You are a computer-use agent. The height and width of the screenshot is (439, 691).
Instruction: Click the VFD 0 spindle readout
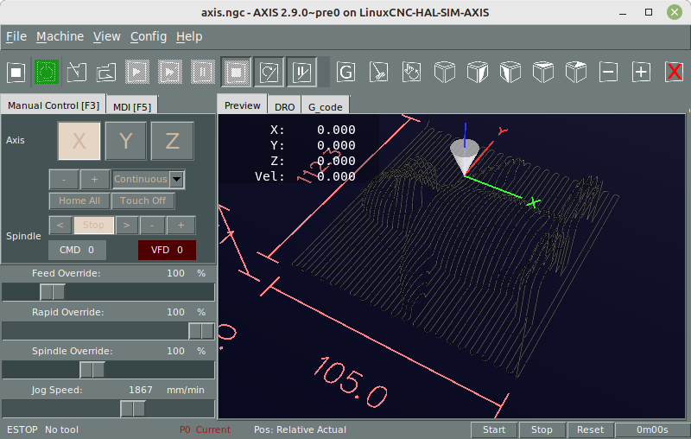click(167, 250)
